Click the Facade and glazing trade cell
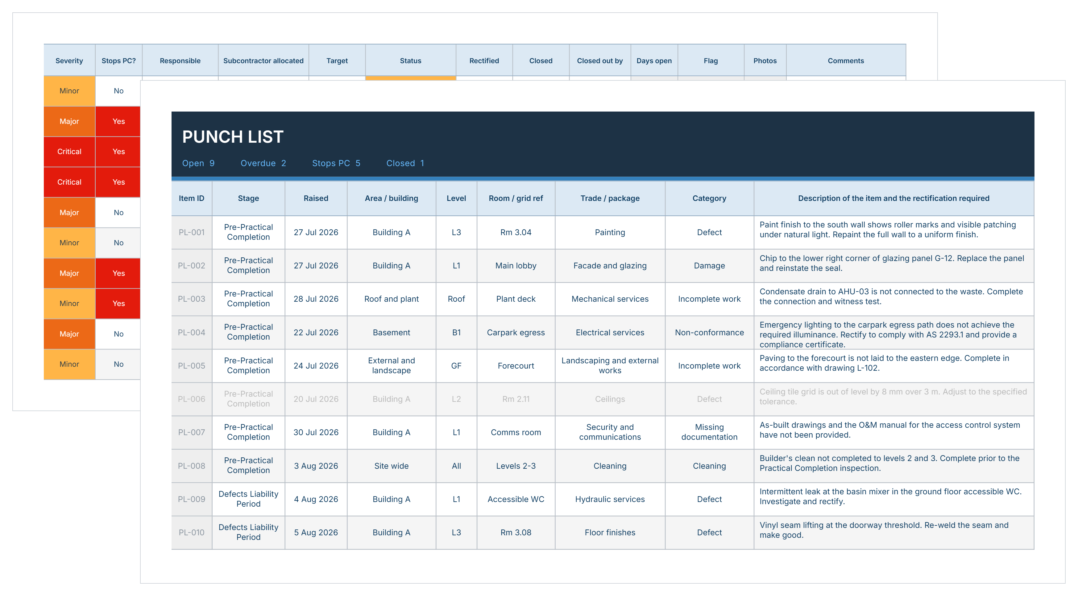The width and height of the screenshot is (1086, 596). click(610, 266)
